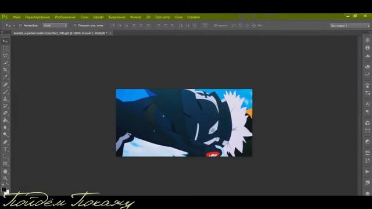Select the Eraser tool
The width and height of the screenshot is (372, 209).
click(5, 113)
